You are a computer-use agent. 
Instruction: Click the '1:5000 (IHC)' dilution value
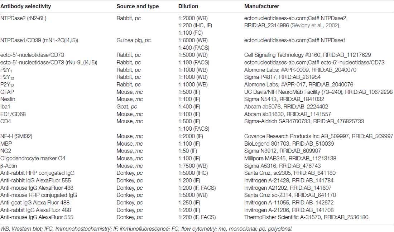click(x=194, y=173)
